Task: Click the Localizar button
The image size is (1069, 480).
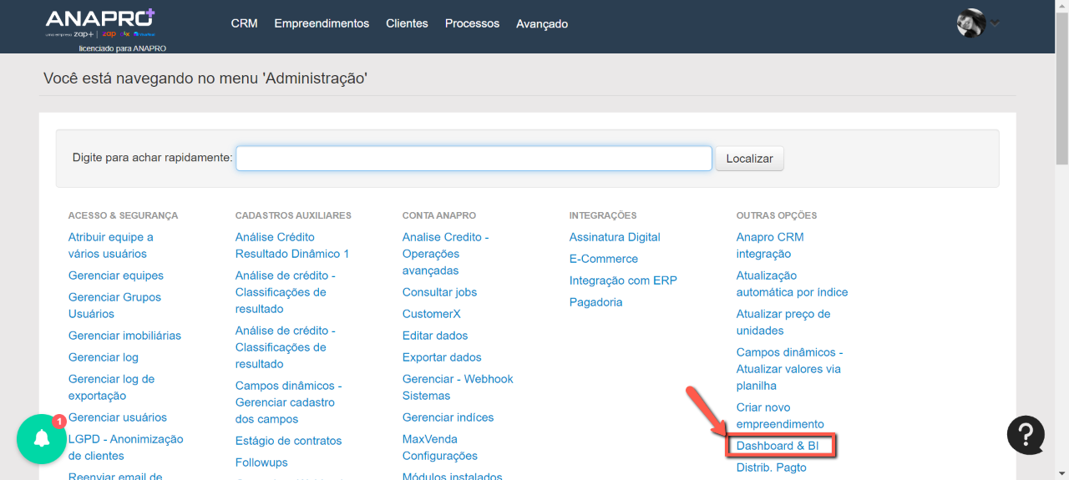Action: pos(749,159)
